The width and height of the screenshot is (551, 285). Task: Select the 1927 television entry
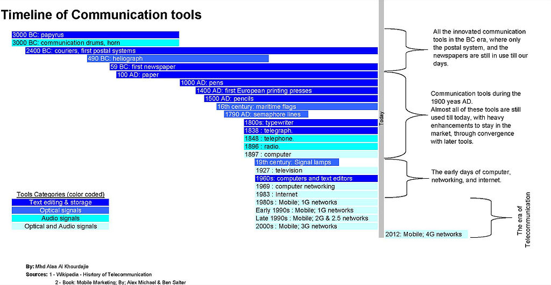[316, 170]
